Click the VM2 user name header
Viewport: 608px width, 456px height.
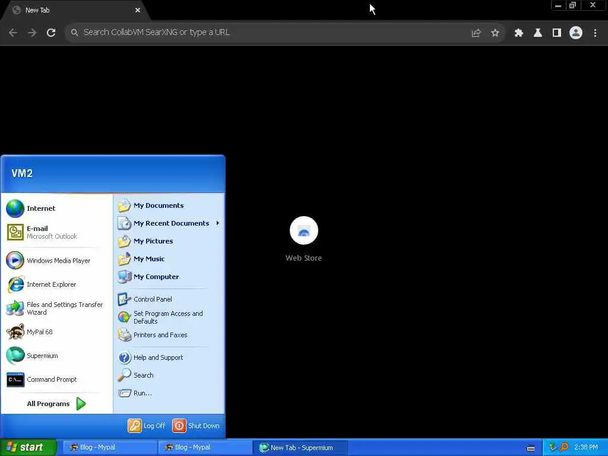22,173
